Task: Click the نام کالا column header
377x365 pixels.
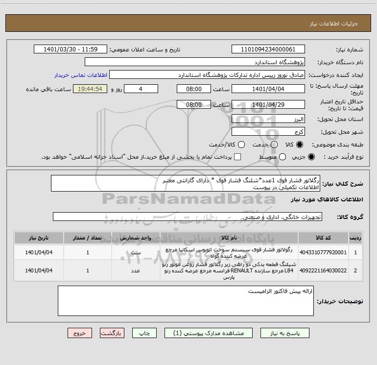Action: point(229,238)
